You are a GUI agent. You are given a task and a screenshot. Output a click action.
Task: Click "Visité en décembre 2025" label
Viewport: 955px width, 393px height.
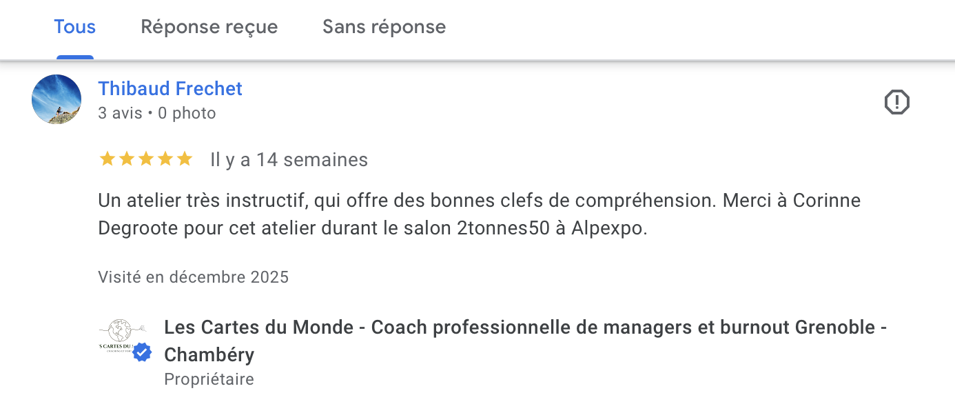coord(193,277)
